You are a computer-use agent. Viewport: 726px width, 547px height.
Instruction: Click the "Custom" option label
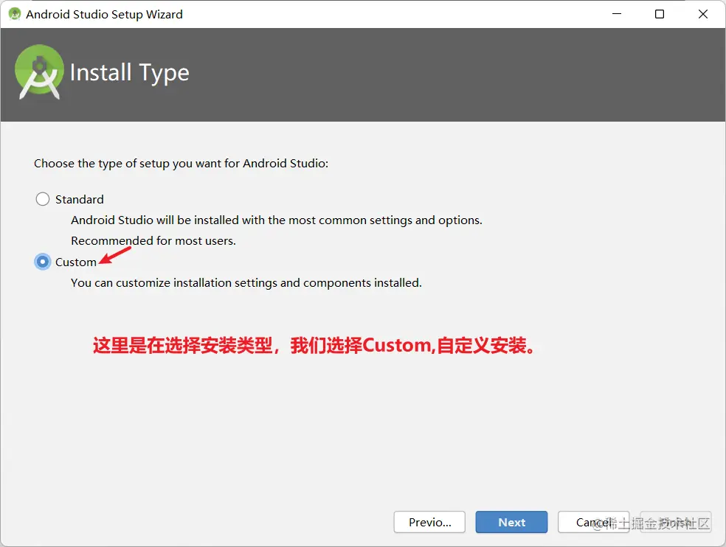tap(76, 262)
